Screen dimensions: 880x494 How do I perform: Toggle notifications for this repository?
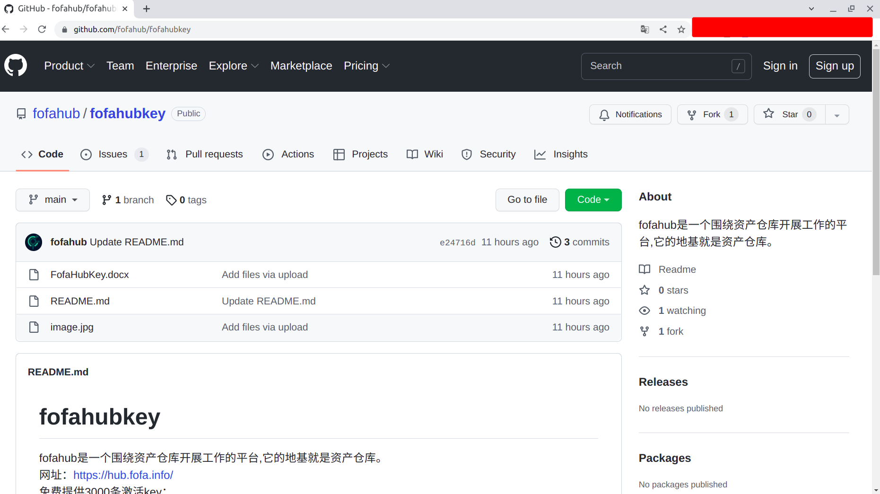(x=630, y=114)
